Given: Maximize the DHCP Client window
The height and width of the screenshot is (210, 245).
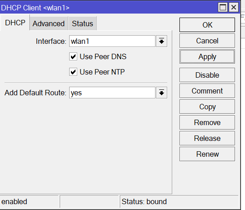Looking at the screenshot, I should click(x=223, y=7).
